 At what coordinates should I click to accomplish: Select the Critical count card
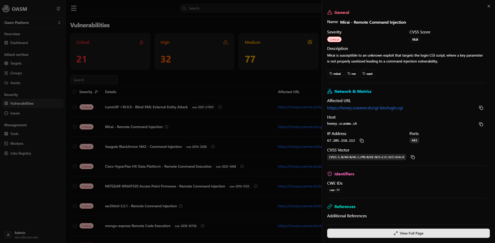click(110, 51)
